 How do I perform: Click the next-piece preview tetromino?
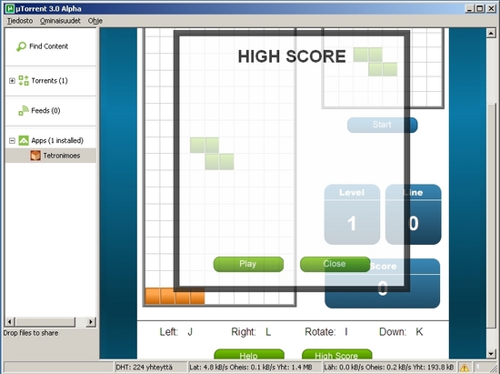[375, 62]
